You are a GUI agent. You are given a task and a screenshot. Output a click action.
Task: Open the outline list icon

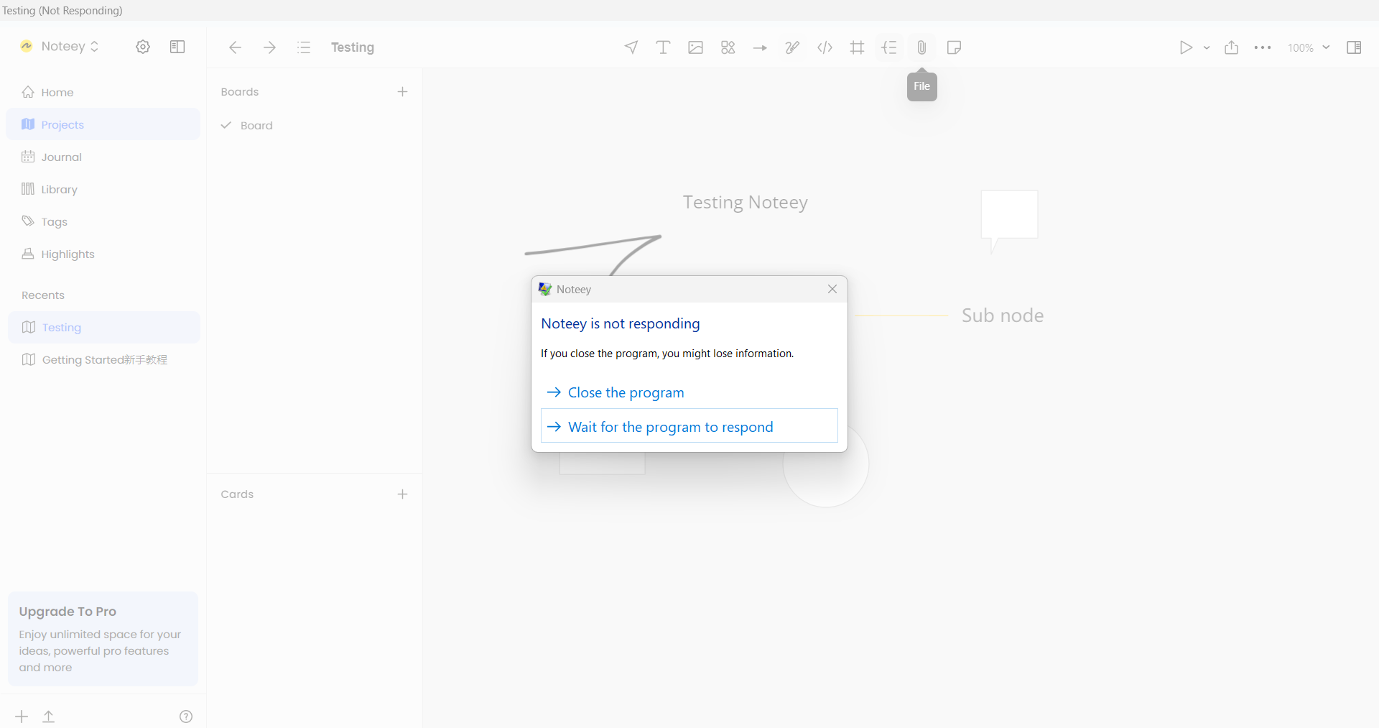point(304,47)
